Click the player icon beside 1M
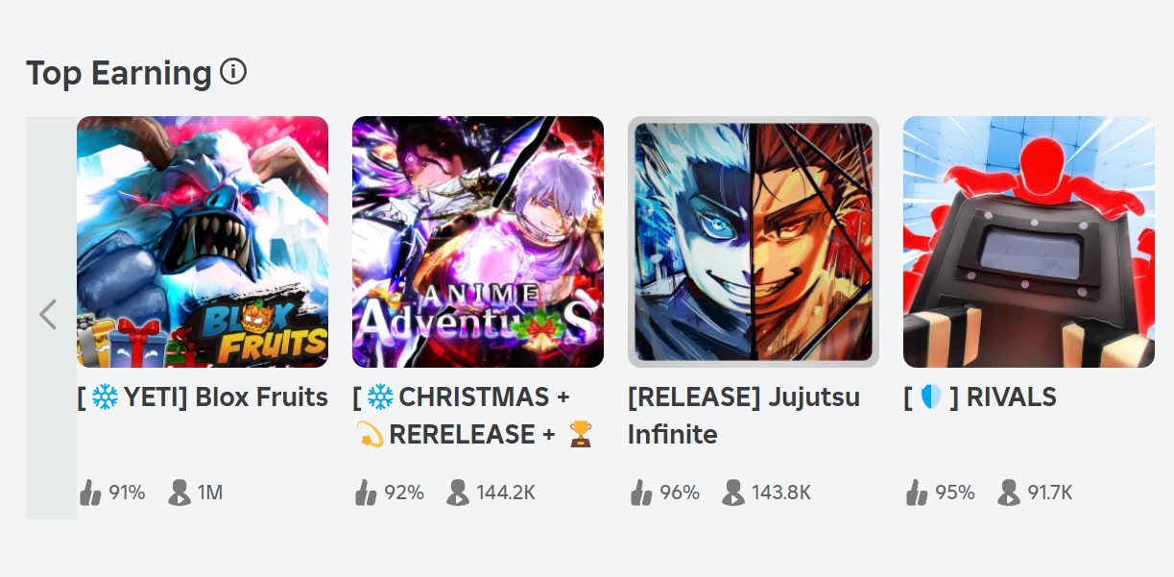The height and width of the screenshot is (577, 1174). point(180,493)
